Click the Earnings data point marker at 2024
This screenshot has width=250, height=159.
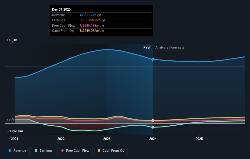tap(153, 127)
